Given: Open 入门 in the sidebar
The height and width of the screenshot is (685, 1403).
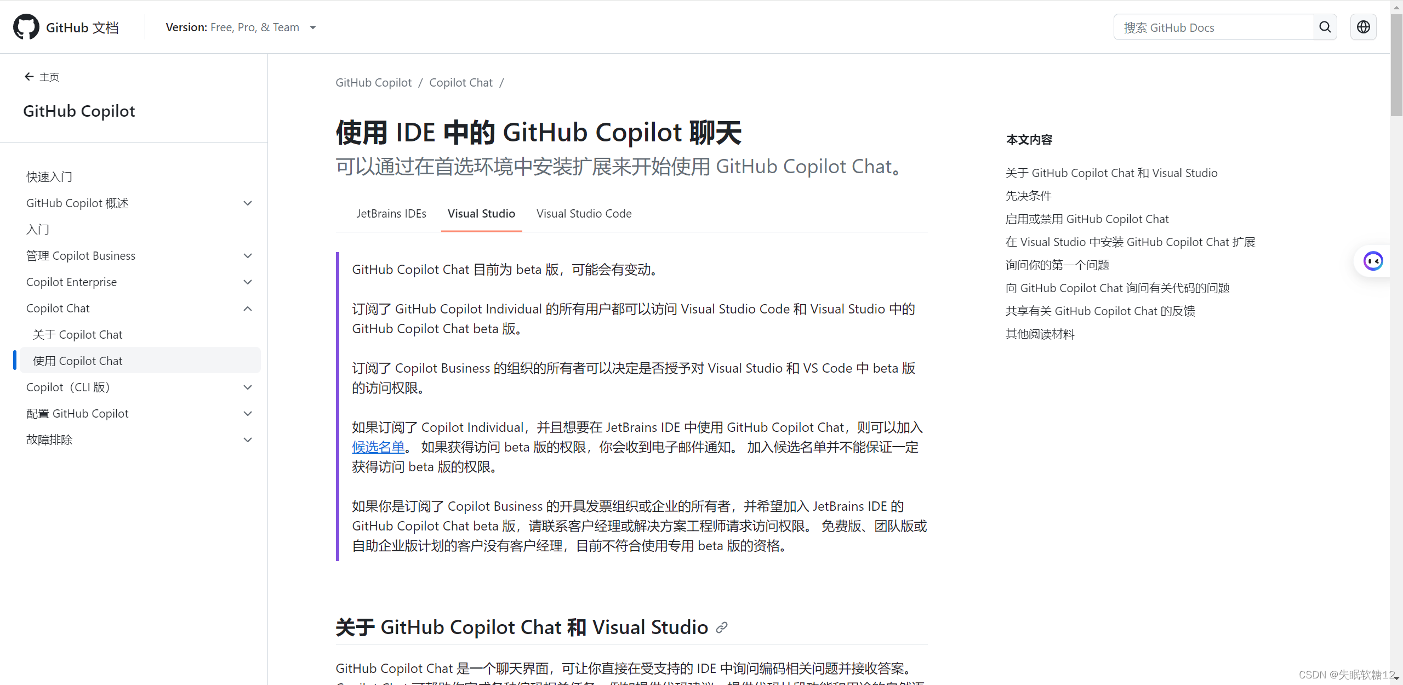Looking at the screenshot, I should [38, 230].
